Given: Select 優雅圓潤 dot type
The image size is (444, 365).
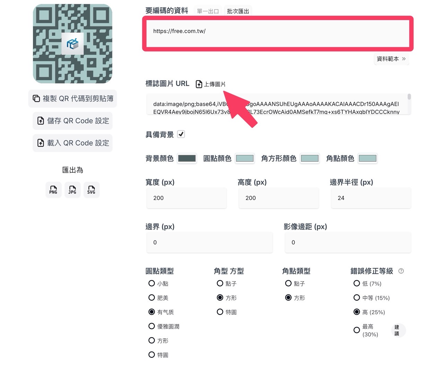Looking at the screenshot, I should tap(152, 326).
